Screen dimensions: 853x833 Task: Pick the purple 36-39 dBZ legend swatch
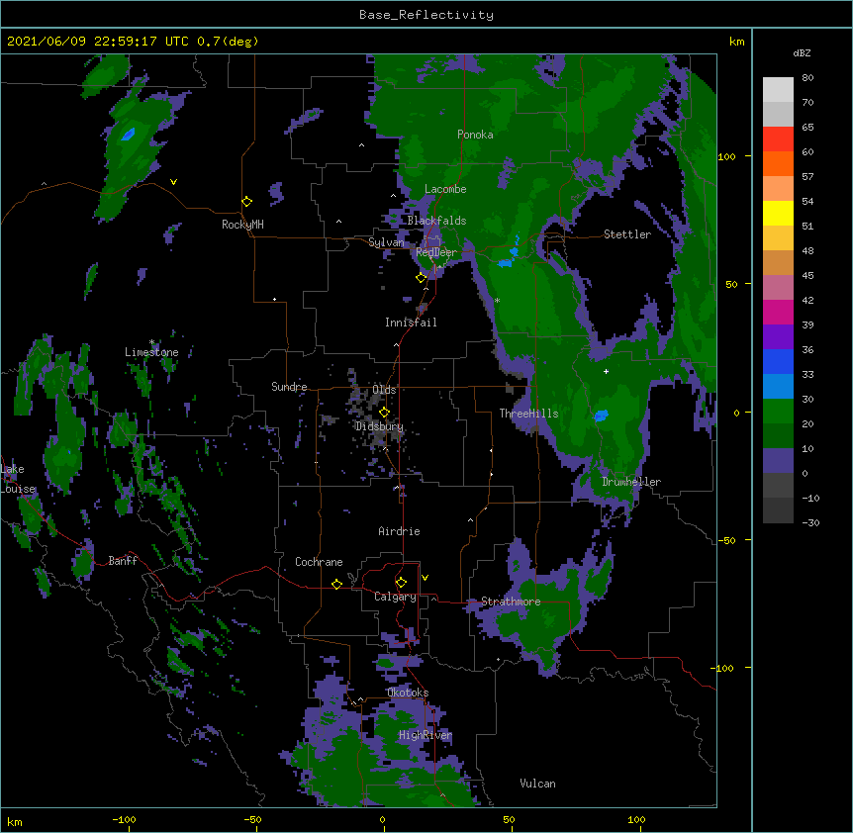point(778,337)
